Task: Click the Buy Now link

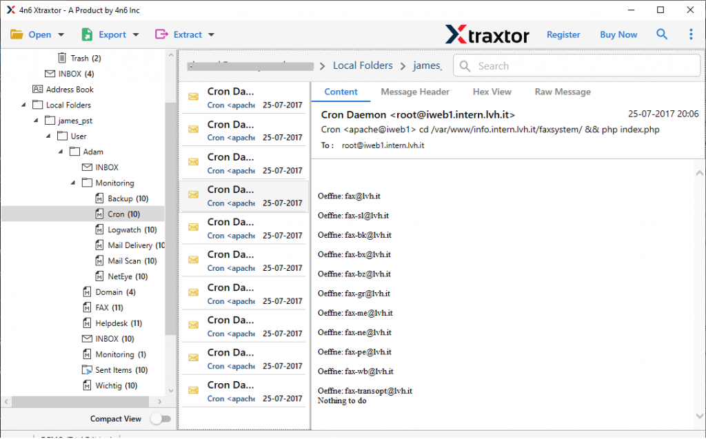Action: [618, 34]
